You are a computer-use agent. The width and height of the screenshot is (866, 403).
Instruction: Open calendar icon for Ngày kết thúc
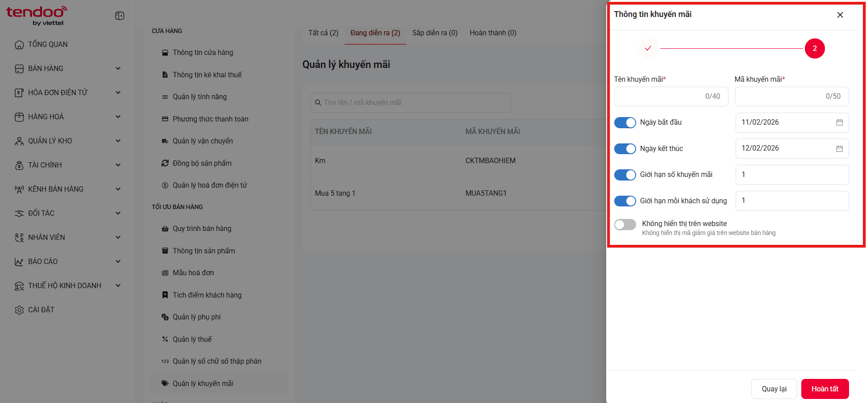(x=839, y=148)
